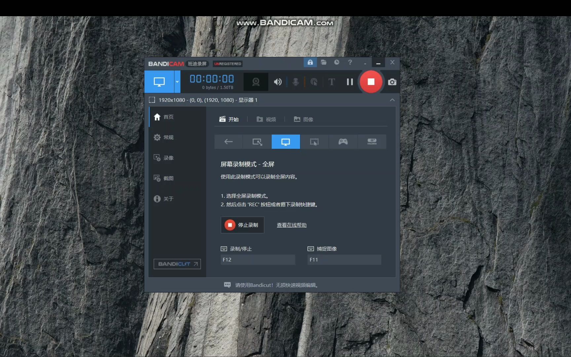This screenshot has height=357, width=571.
Task: Stop recording with the red button
Action: pyautogui.click(x=371, y=82)
